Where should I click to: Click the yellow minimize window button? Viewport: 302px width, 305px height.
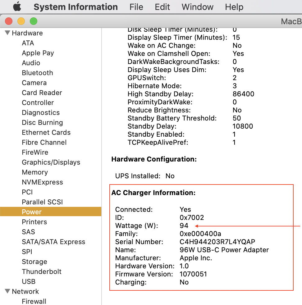pos(21,21)
